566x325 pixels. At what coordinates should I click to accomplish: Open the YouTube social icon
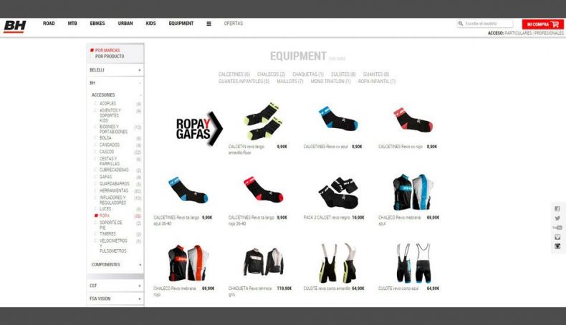[557, 228]
